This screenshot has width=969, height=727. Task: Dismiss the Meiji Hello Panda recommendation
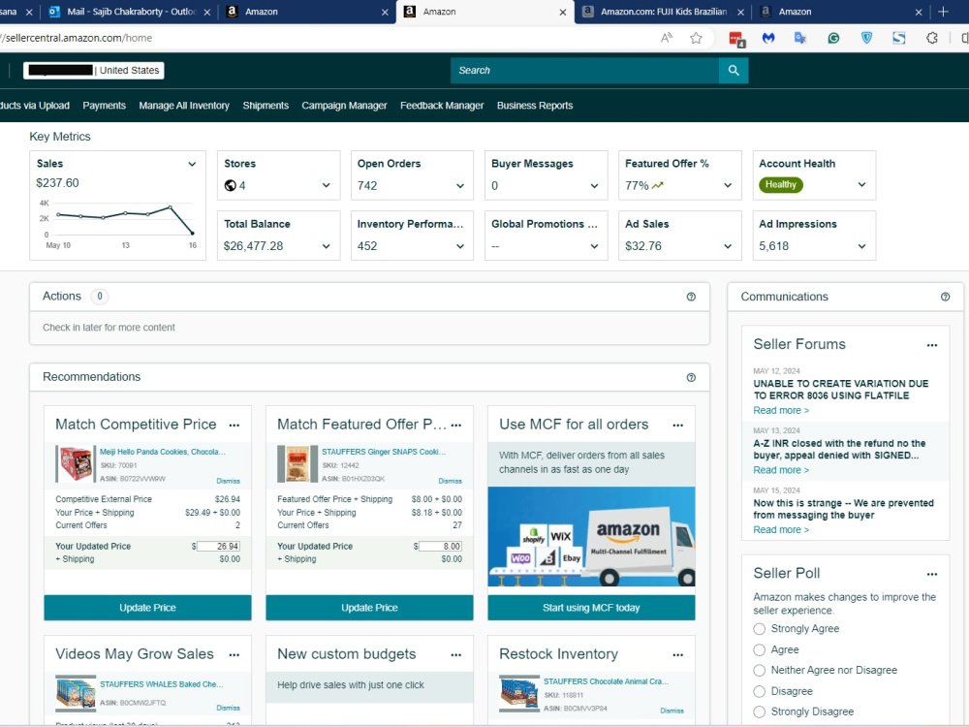coord(228,482)
